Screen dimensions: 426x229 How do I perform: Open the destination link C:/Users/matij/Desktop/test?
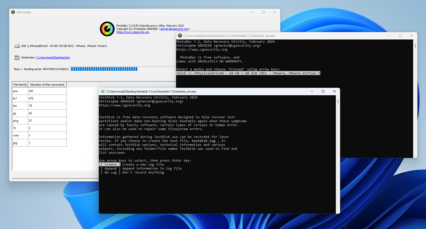coord(53,57)
